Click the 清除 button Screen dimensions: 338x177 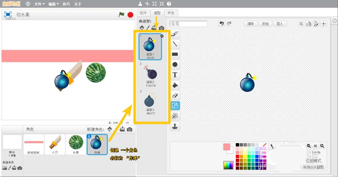pyautogui.click(x=250, y=24)
